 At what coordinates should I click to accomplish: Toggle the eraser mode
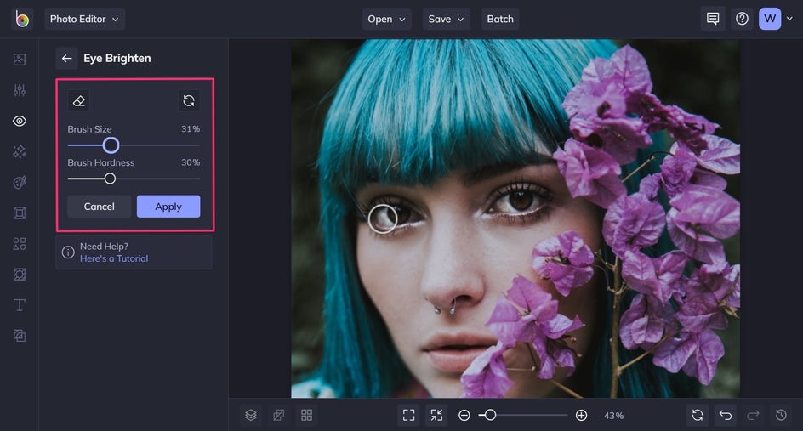point(79,101)
